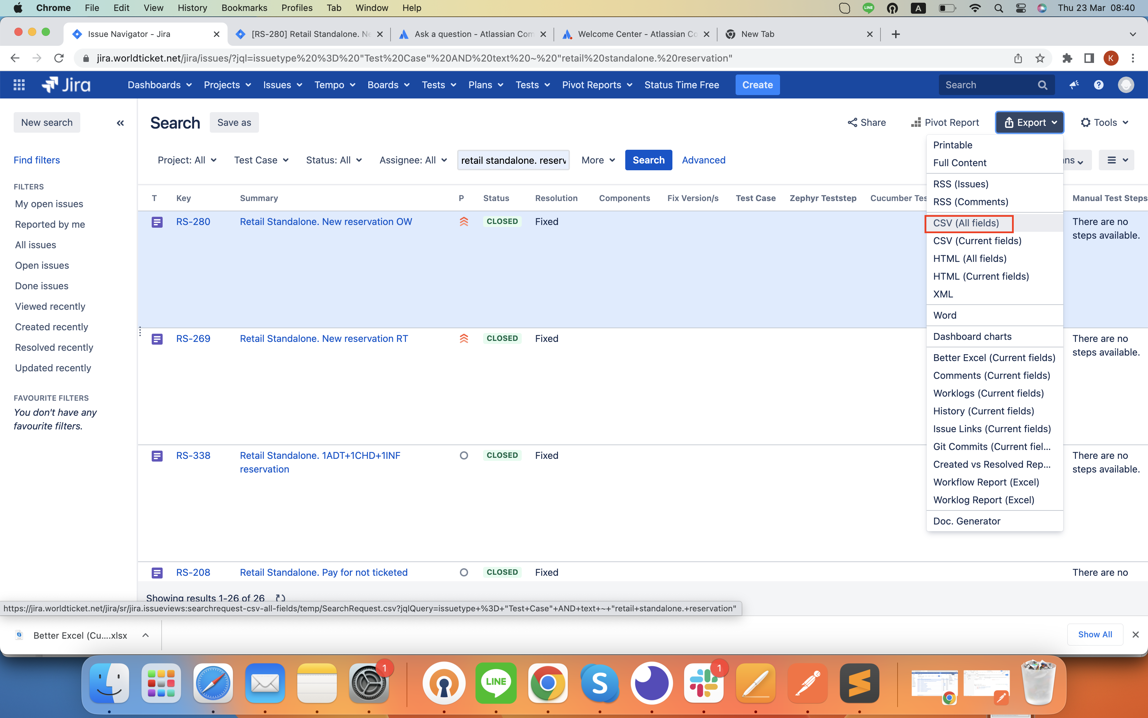This screenshot has height=718, width=1148.
Task: Expand the Status: All filter dropdown
Action: pos(333,160)
